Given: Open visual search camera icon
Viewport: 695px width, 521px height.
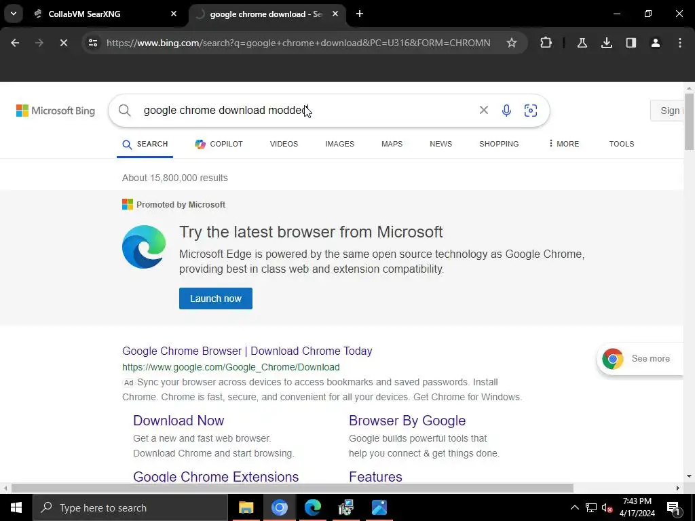Looking at the screenshot, I should (x=531, y=111).
